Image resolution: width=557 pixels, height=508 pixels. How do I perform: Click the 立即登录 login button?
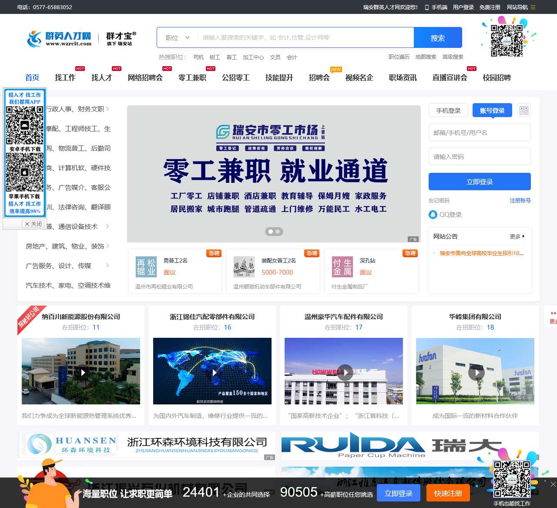(x=479, y=182)
